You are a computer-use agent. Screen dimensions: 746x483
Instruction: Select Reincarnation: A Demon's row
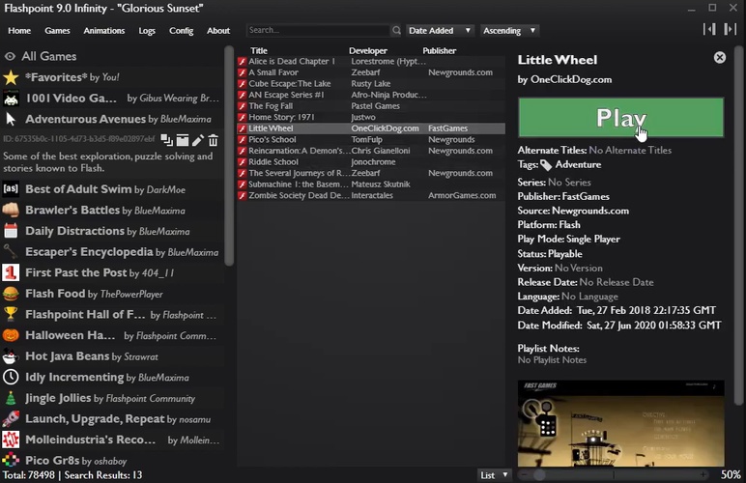click(371, 151)
